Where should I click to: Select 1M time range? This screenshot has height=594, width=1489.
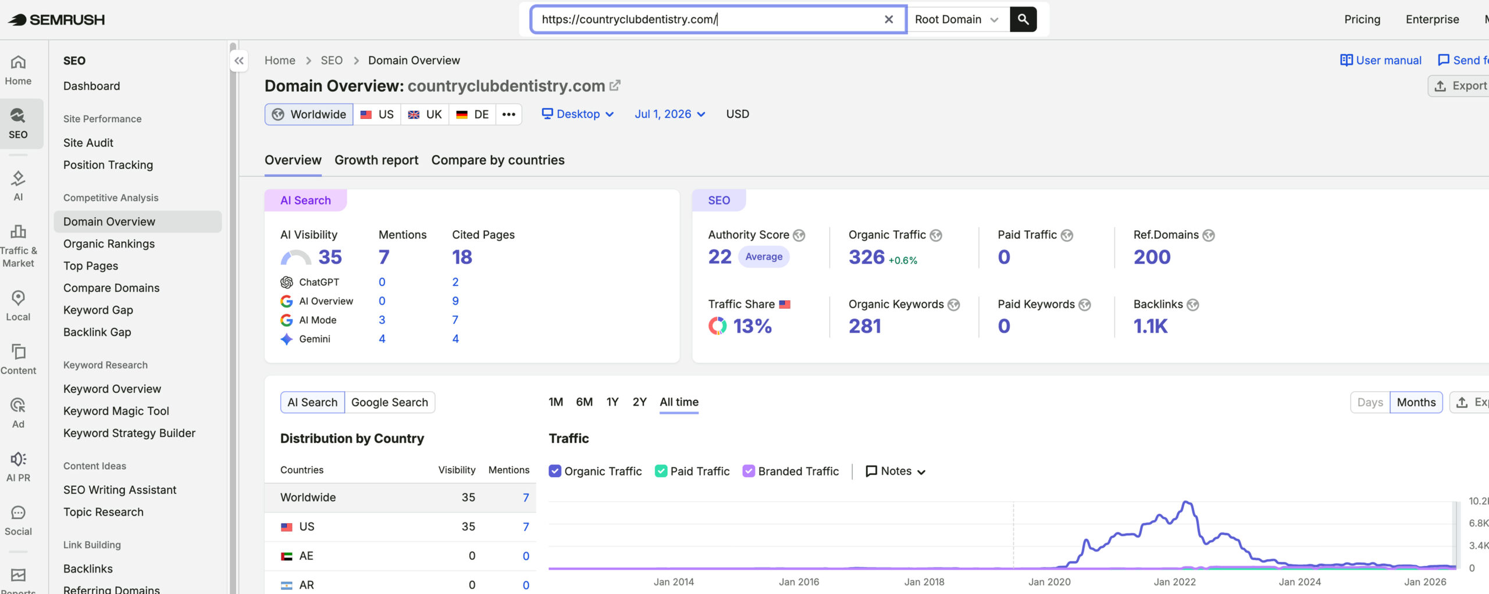click(555, 402)
